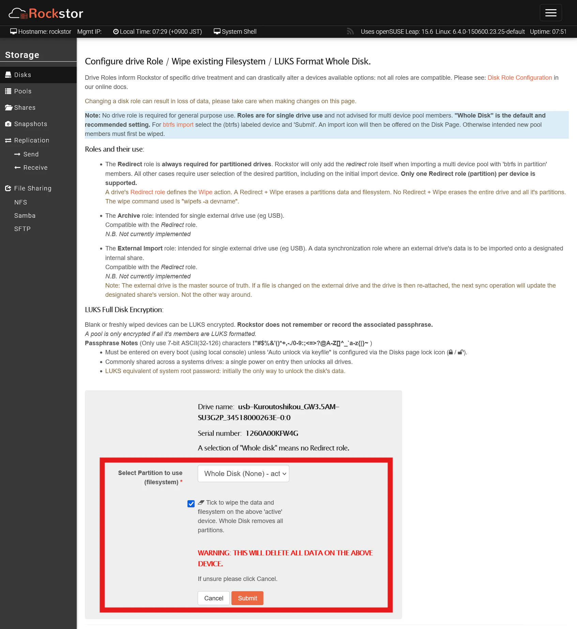Click the Submit button
This screenshot has height=629, width=577.
[247, 598]
